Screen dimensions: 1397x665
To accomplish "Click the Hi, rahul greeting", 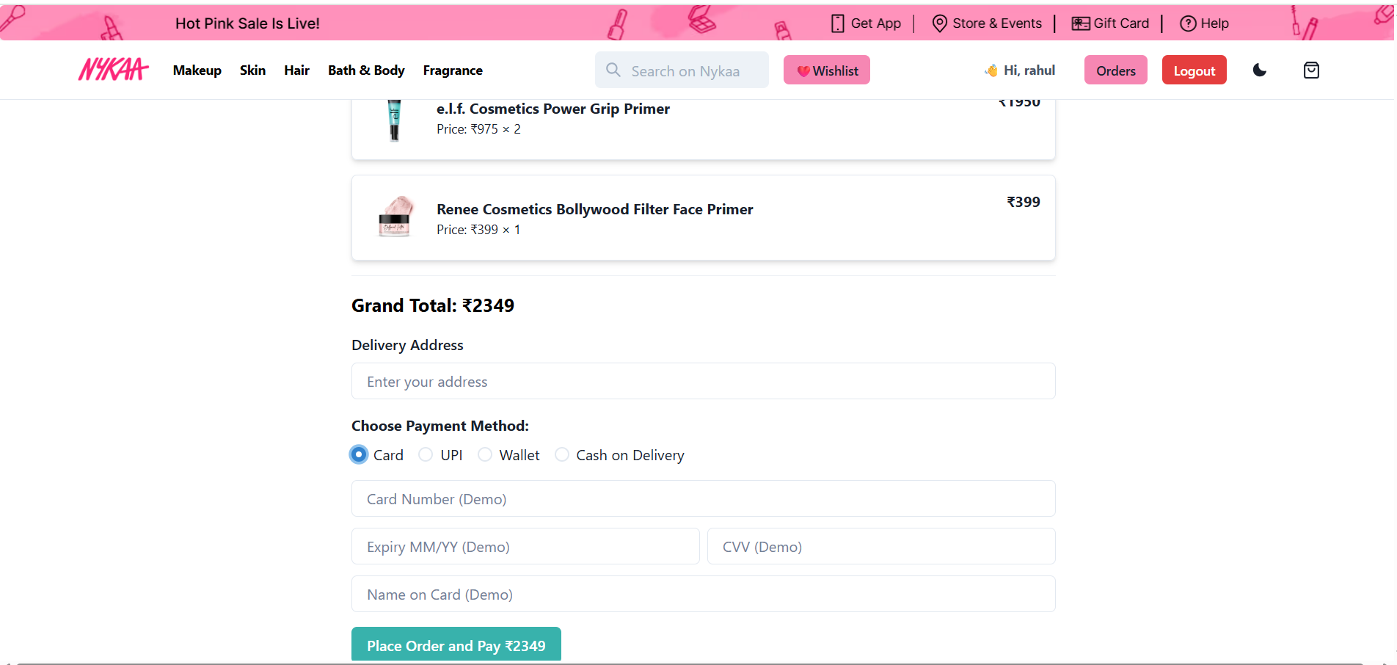I will (1029, 70).
